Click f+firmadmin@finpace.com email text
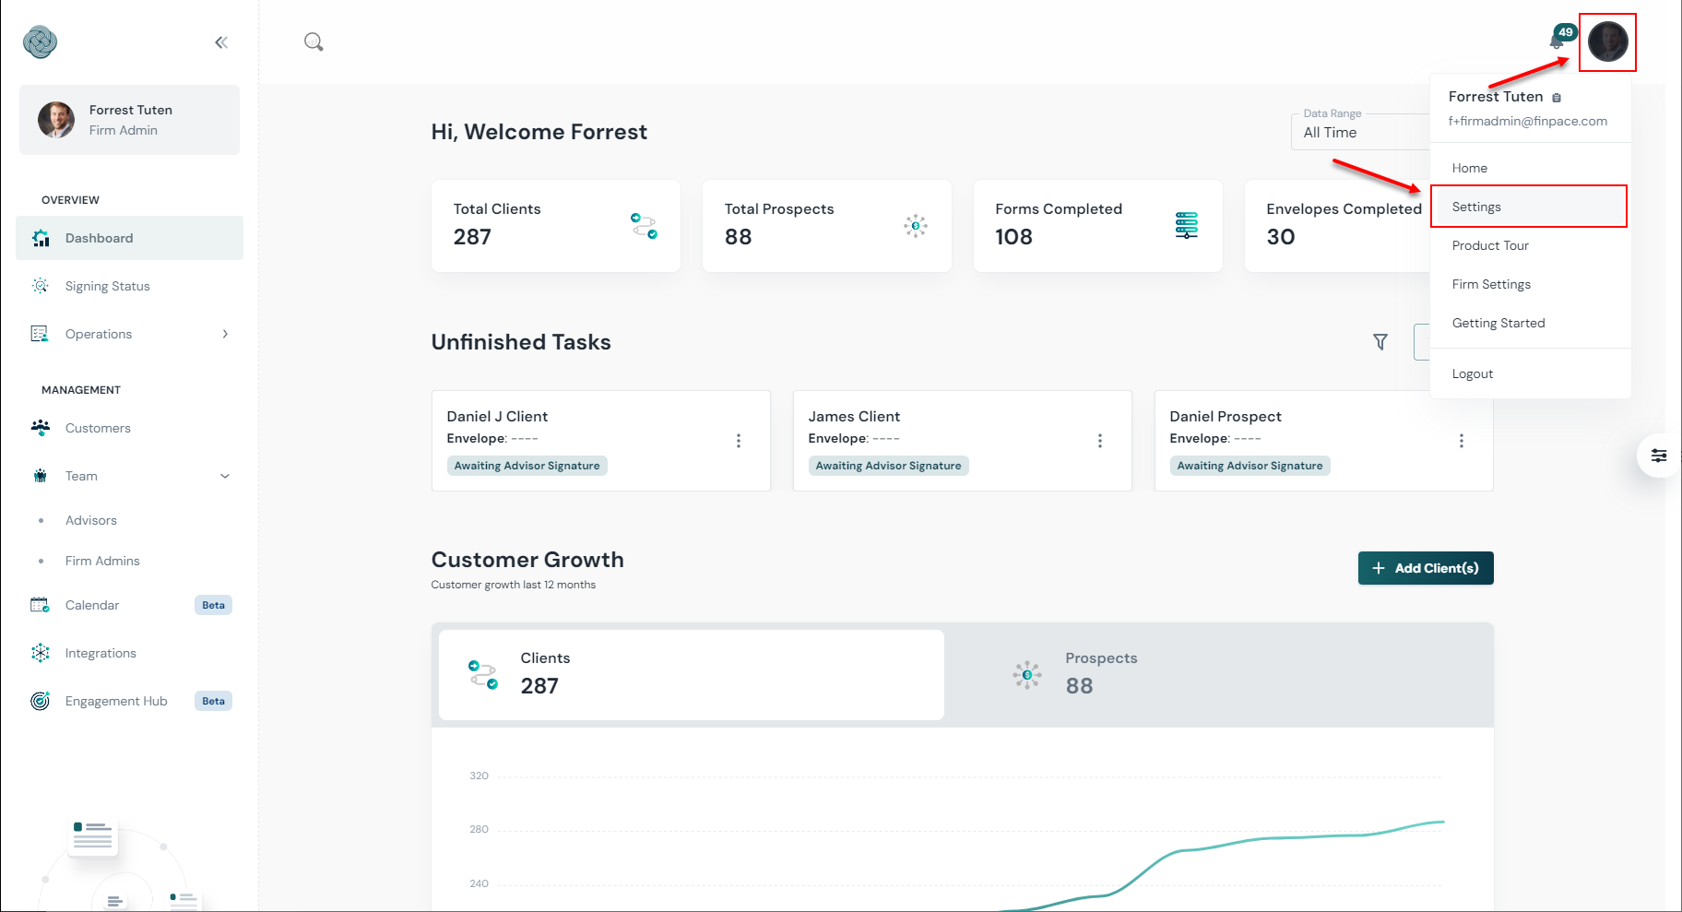 point(1527,121)
